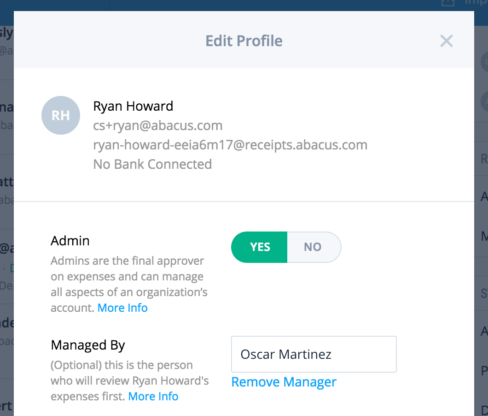The width and height of the screenshot is (488, 416).
Task: Click Remove Manager link
Action: (x=284, y=382)
